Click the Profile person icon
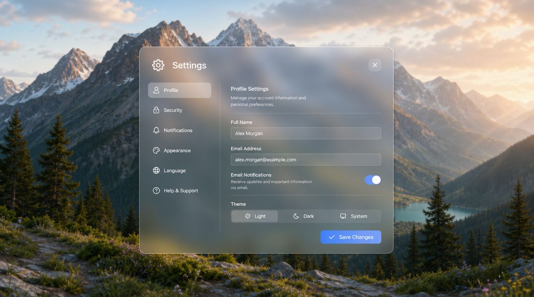 click(156, 90)
